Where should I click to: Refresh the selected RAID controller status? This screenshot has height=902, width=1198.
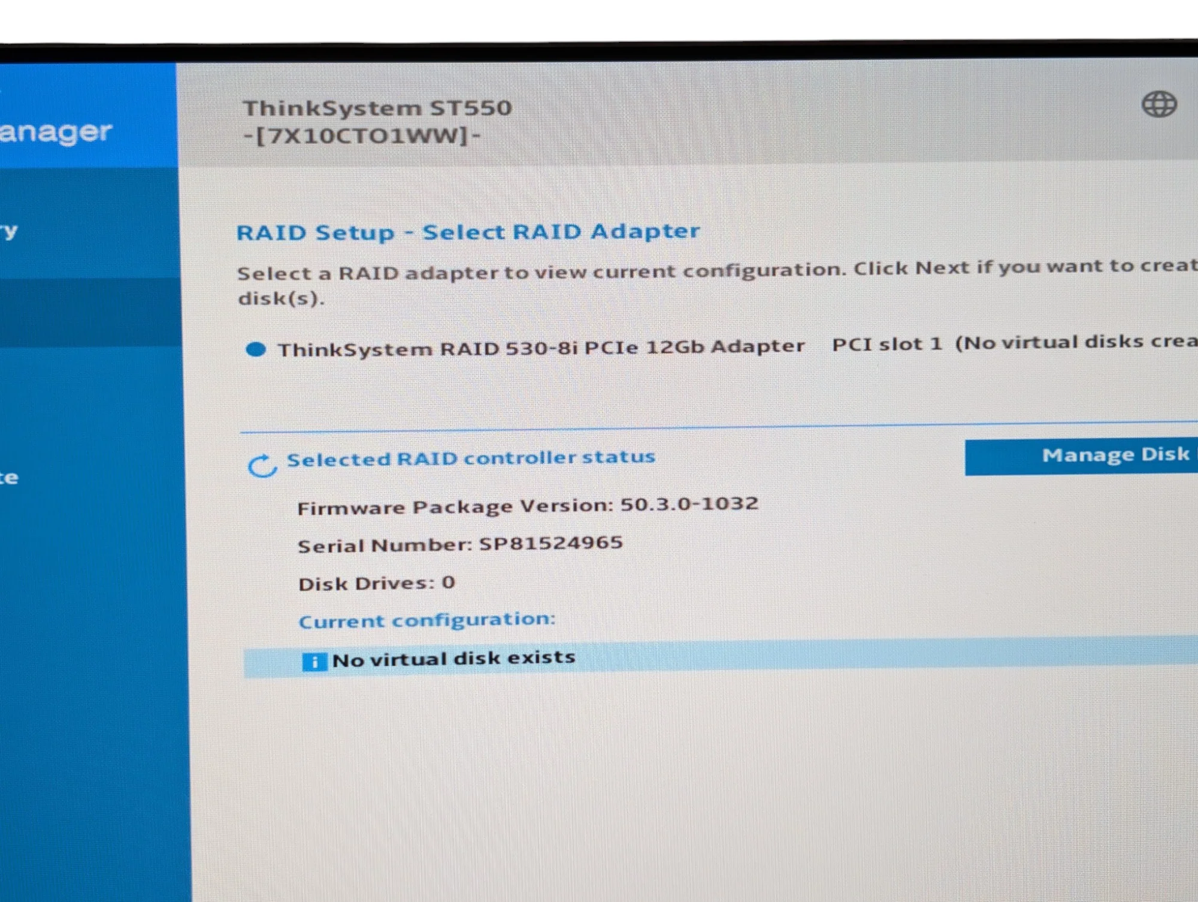click(x=262, y=466)
